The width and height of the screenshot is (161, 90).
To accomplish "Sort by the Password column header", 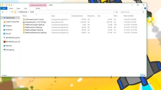I will coord(92,16).
